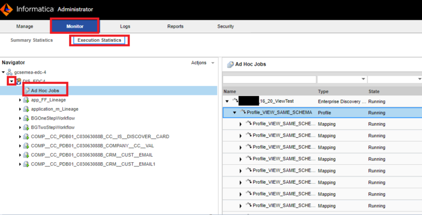Click the Informatica logo icon
The width and height of the screenshot is (422, 215).
pyautogui.click(x=6, y=9)
